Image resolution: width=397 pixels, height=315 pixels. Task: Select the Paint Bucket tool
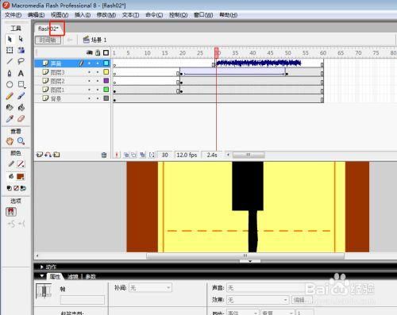tap(21, 107)
